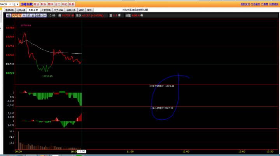Click the low price label 10726.25
The width and height of the screenshot is (280, 156).
click(47, 76)
